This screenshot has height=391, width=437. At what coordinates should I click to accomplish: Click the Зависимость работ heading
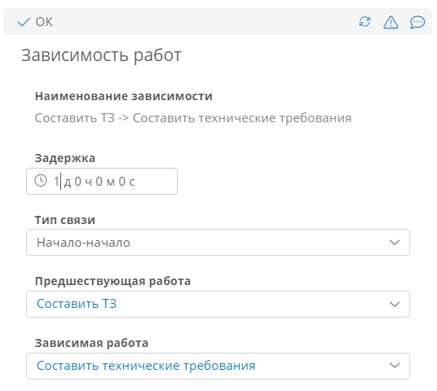point(101,55)
